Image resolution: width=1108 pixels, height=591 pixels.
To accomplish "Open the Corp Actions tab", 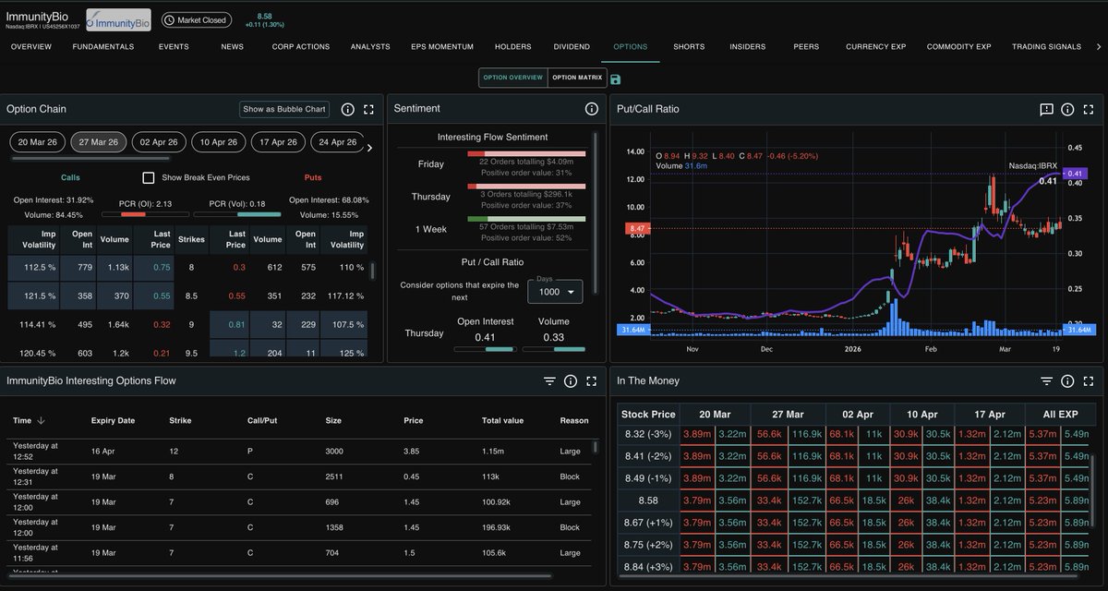I will [300, 46].
